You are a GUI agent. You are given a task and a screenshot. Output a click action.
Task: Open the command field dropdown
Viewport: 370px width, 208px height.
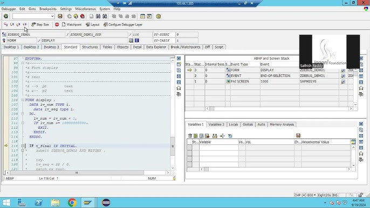pos(52,16)
